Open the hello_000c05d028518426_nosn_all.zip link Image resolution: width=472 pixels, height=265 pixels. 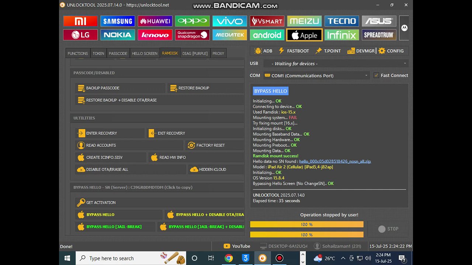(335, 162)
